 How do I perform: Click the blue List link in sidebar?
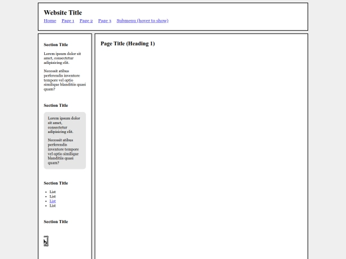pyautogui.click(x=53, y=201)
